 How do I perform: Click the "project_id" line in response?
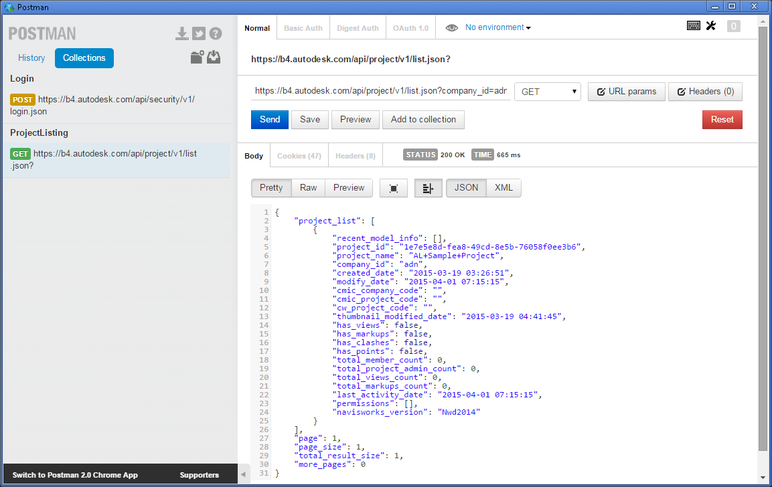coord(459,247)
